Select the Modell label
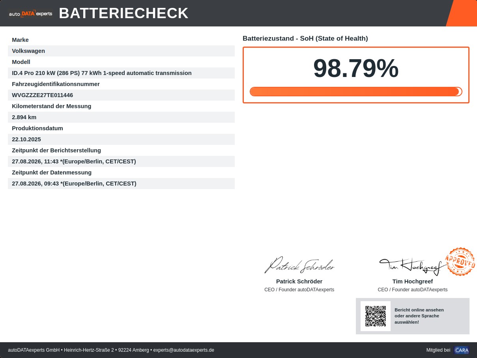 [21, 62]
